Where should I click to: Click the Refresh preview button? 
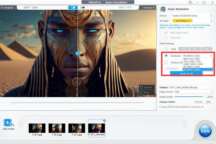coord(147,87)
